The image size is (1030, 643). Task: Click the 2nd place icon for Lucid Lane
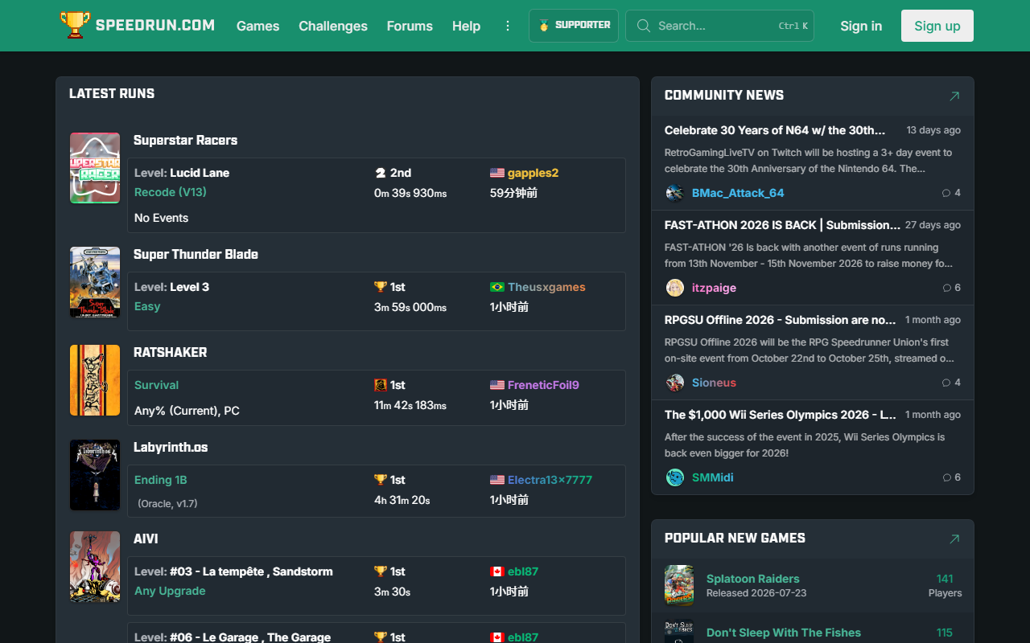pos(381,173)
